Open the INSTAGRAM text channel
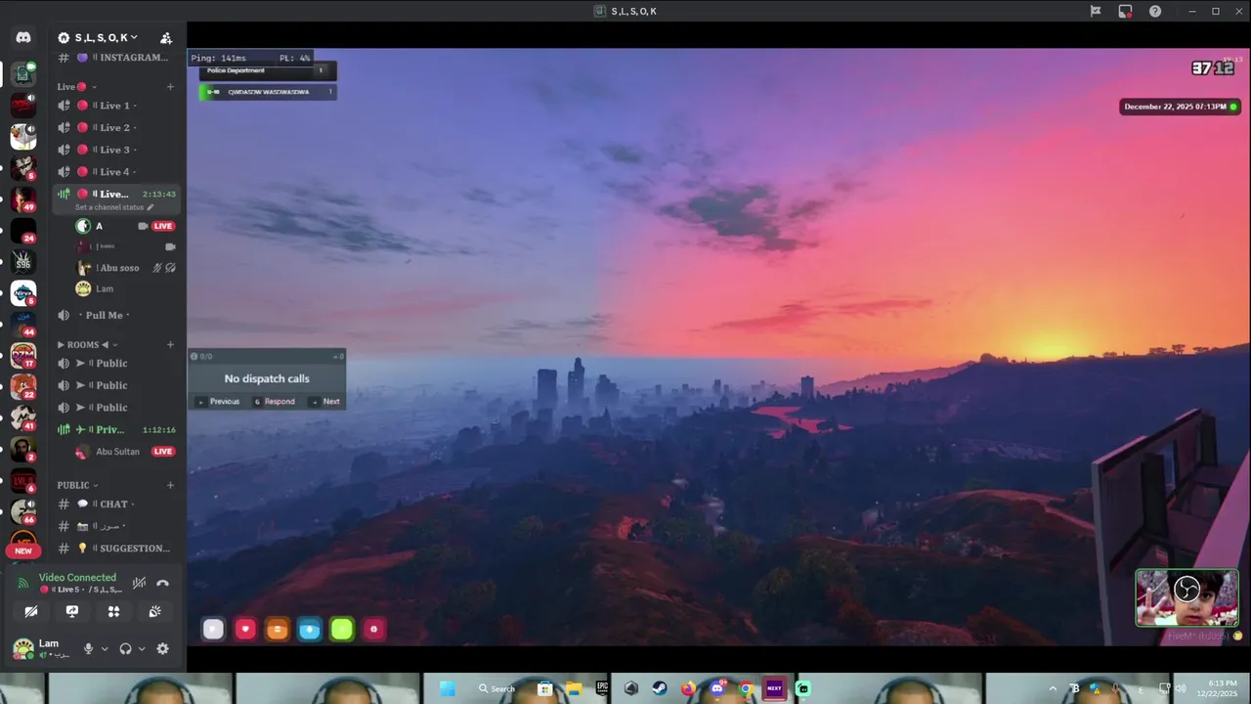Screen dimensions: 1251x704 [117, 58]
